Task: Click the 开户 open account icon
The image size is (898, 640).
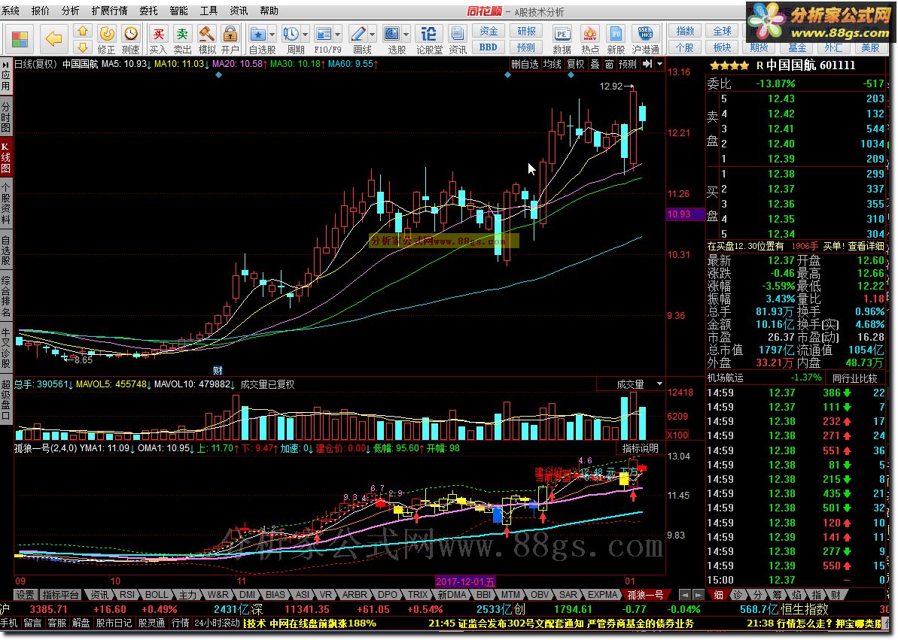Action: 230,40
